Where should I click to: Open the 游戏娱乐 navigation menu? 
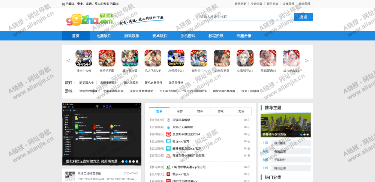(132, 36)
